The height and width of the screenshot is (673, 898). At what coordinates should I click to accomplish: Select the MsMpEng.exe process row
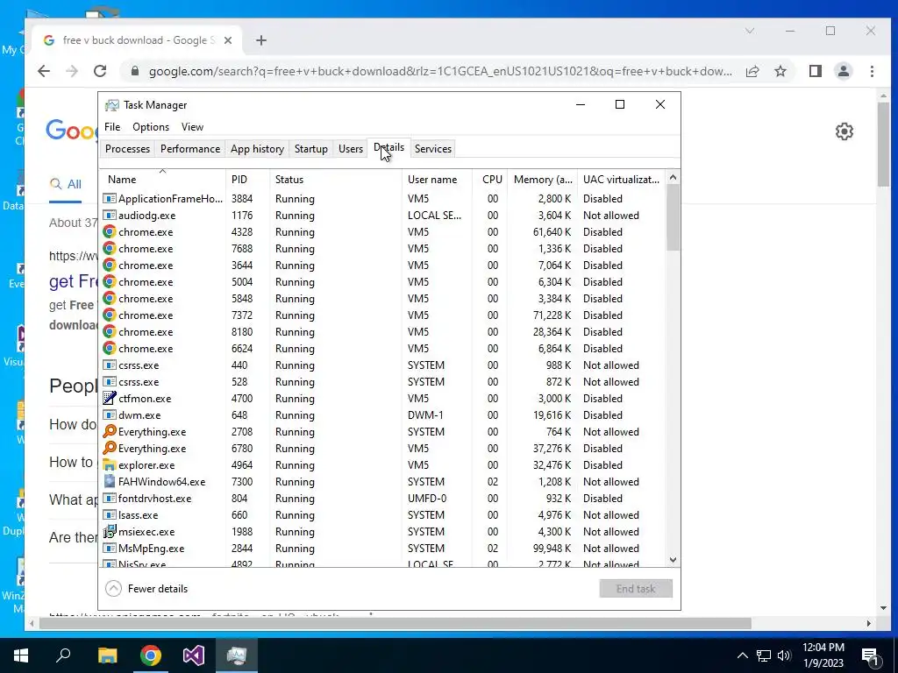tap(383, 549)
